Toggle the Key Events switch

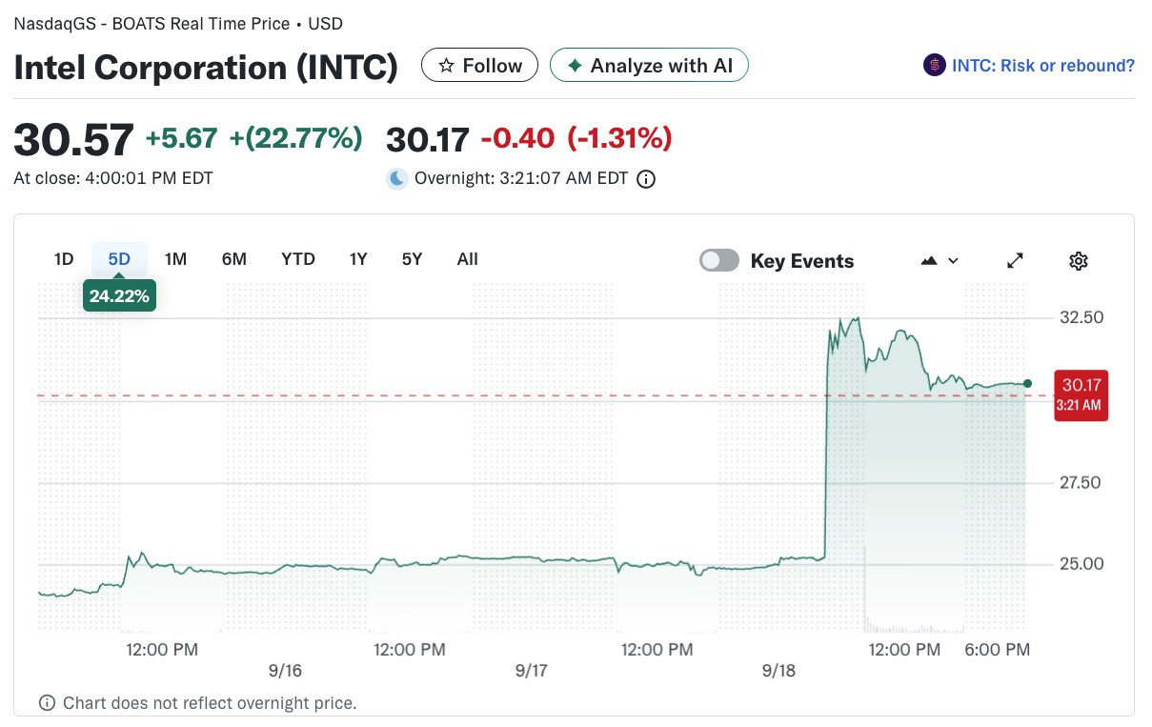coord(719,260)
